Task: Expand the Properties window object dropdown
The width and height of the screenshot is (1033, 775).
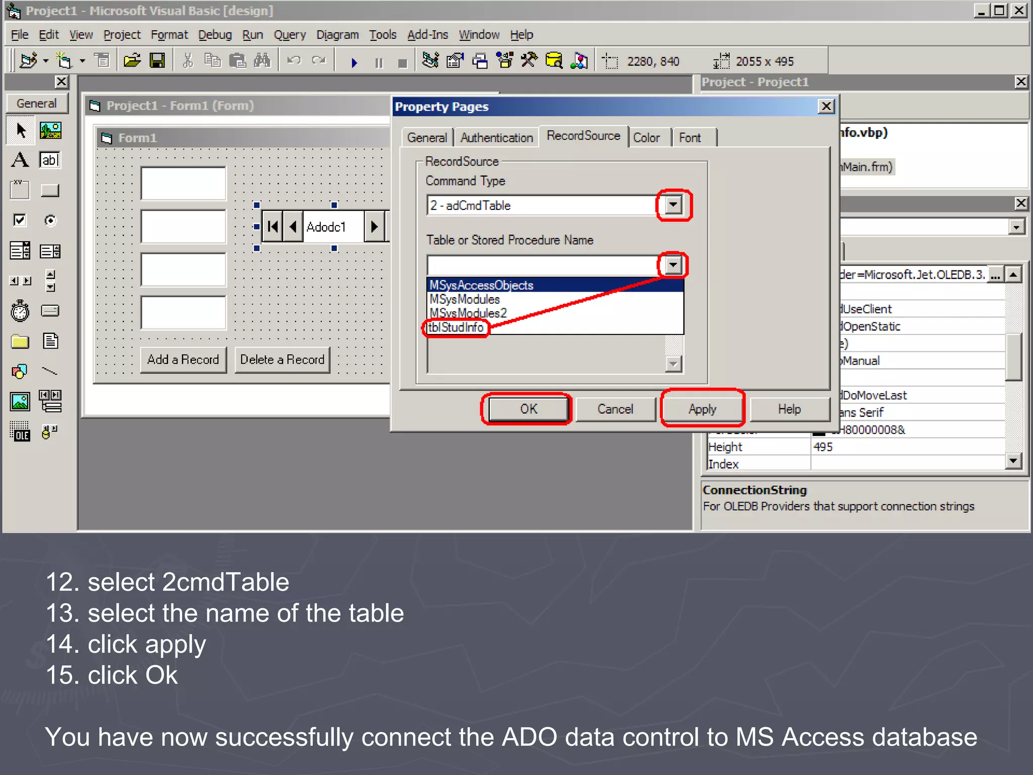Action: click(1017, 227)
